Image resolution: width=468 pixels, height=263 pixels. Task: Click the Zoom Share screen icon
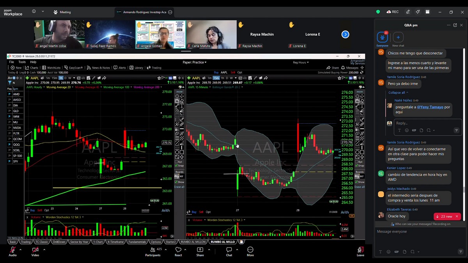(200, 250)
